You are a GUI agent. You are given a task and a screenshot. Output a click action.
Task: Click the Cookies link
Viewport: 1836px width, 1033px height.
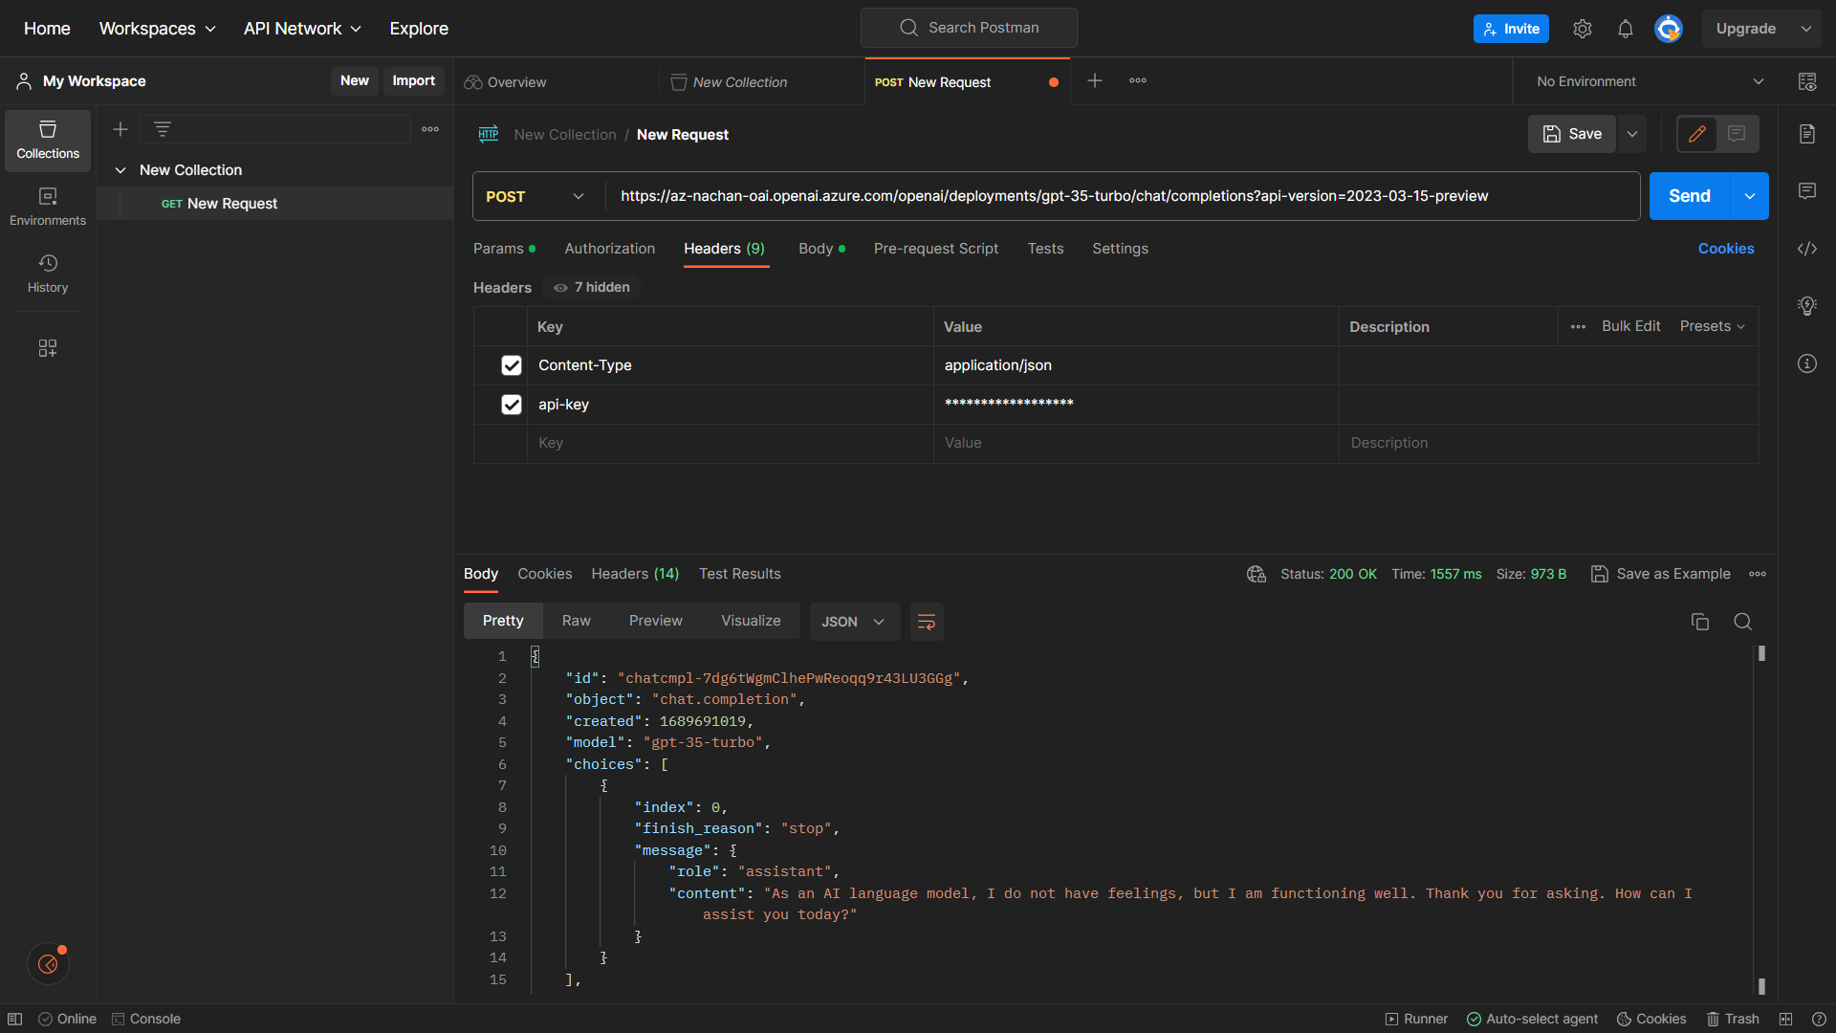(x=1725, y=249)
